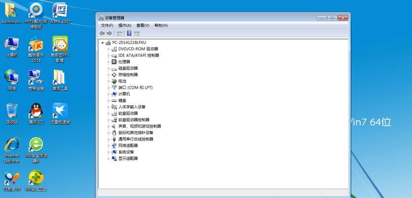This screenshot has width=412, height=198.
Task: Click the speaker icon beside 声音、视频和游戏控制器
Action: (114, 126)
